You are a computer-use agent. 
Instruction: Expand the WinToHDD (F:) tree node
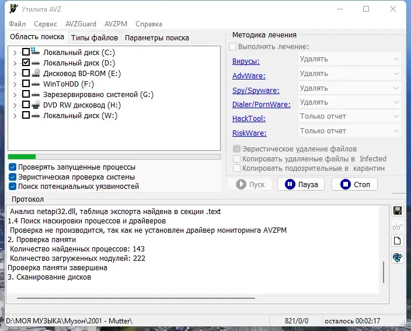point(15,84)
